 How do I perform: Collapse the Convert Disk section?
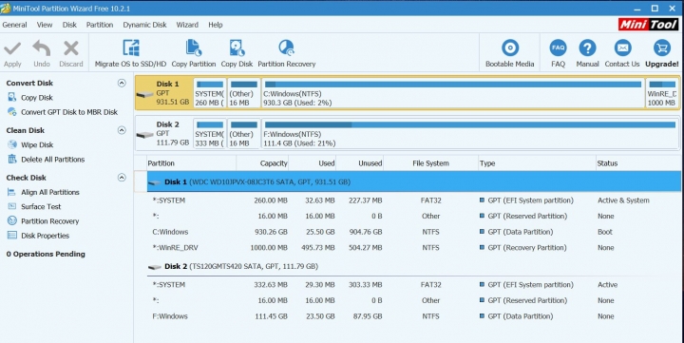(122, 83)
